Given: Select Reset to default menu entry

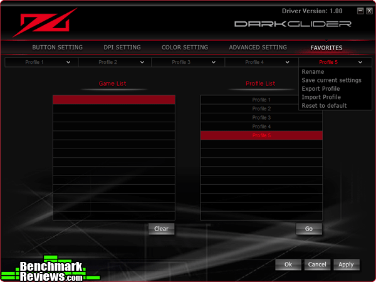Looking at the screenshot, I should click(x=324, y=105).
